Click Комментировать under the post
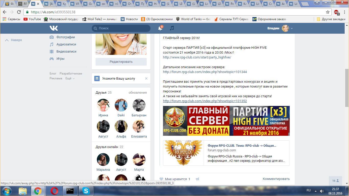Image resolution: width=349 pixels, height=196 pixels. click(276, 179)
